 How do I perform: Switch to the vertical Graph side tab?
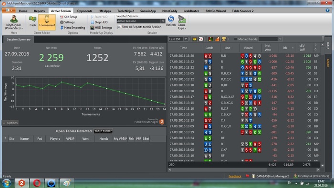point(328,63)
